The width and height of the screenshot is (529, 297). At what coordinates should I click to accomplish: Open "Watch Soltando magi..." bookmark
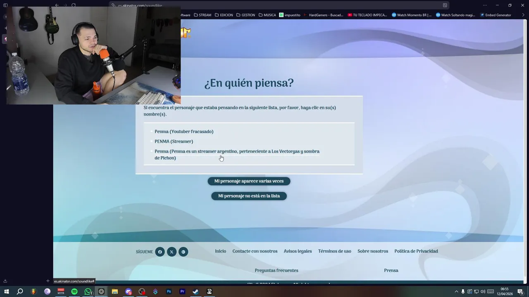point(455,15)
